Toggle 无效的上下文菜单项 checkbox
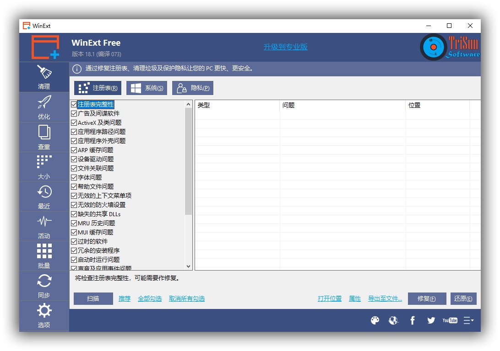This screenshot has height=351, width=500. coord(74,196)
